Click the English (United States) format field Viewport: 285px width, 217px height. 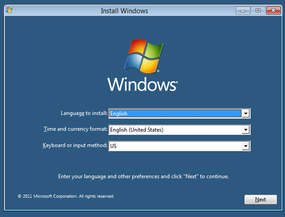[x=176, y=129]
